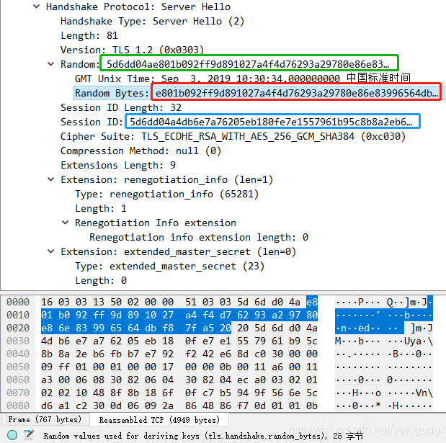Screen dimensions: 446x443
Task: Click the Random value 5d6dd04ae801b092… text
Action: coord(248,64)
